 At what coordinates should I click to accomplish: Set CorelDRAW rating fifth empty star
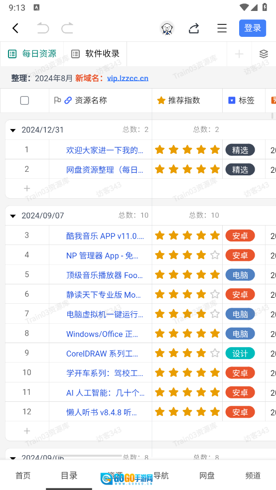(x=215, y=353)
